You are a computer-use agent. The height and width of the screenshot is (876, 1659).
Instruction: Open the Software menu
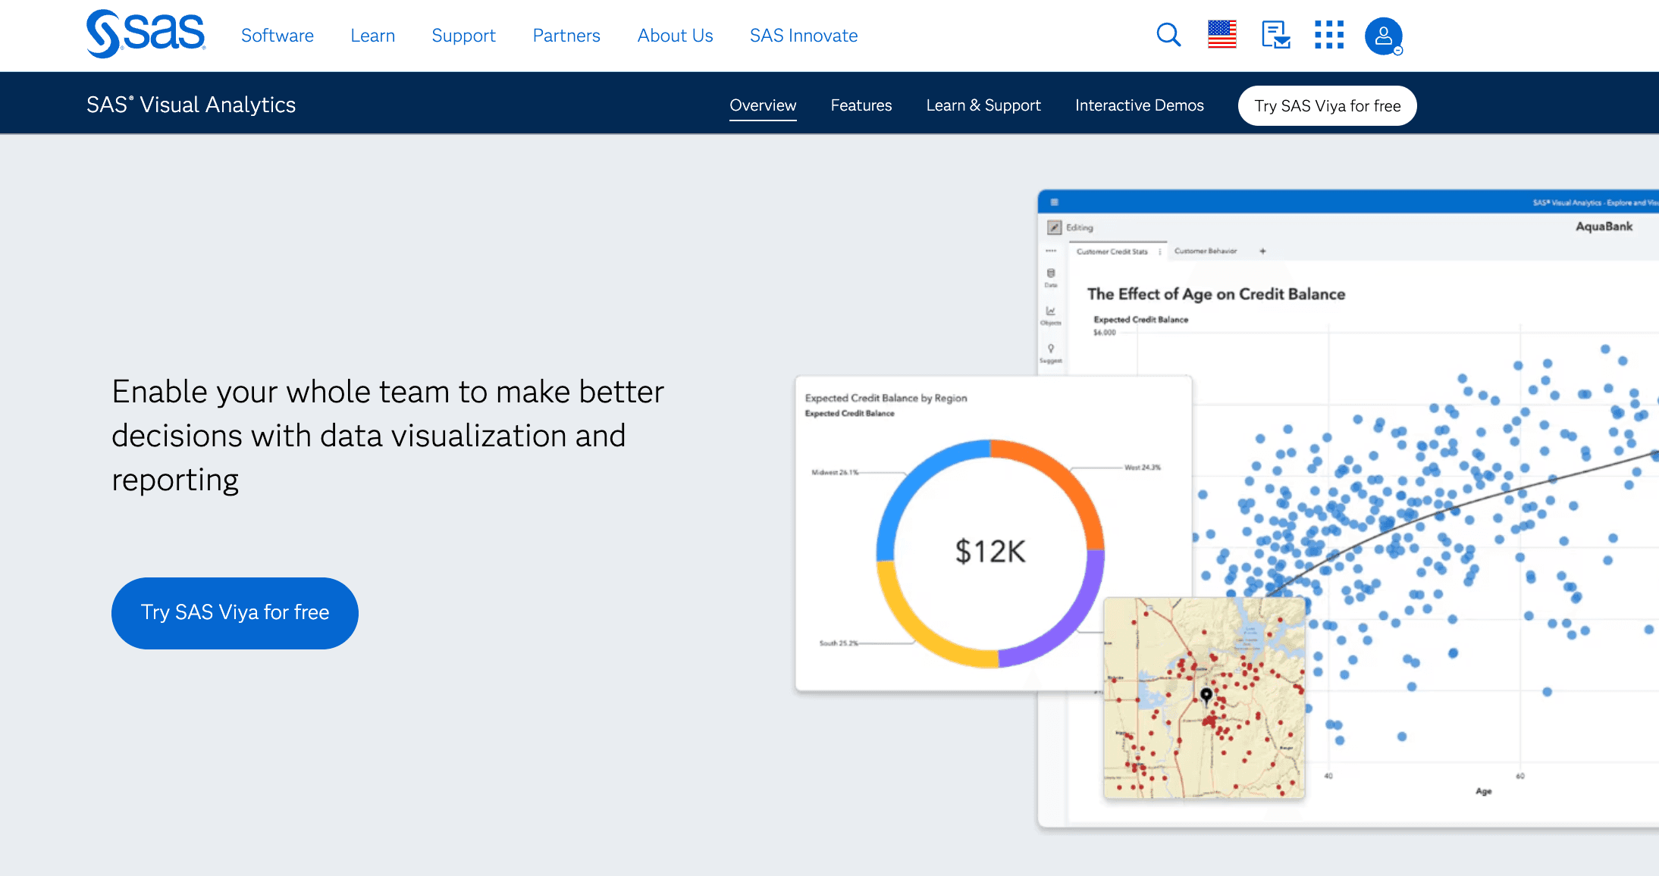point(277,36)
